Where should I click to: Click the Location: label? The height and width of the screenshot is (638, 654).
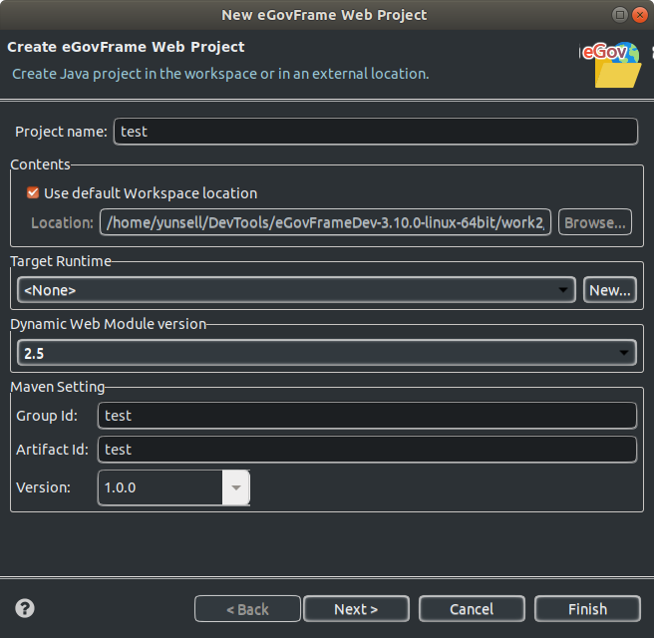click(62, 222)
